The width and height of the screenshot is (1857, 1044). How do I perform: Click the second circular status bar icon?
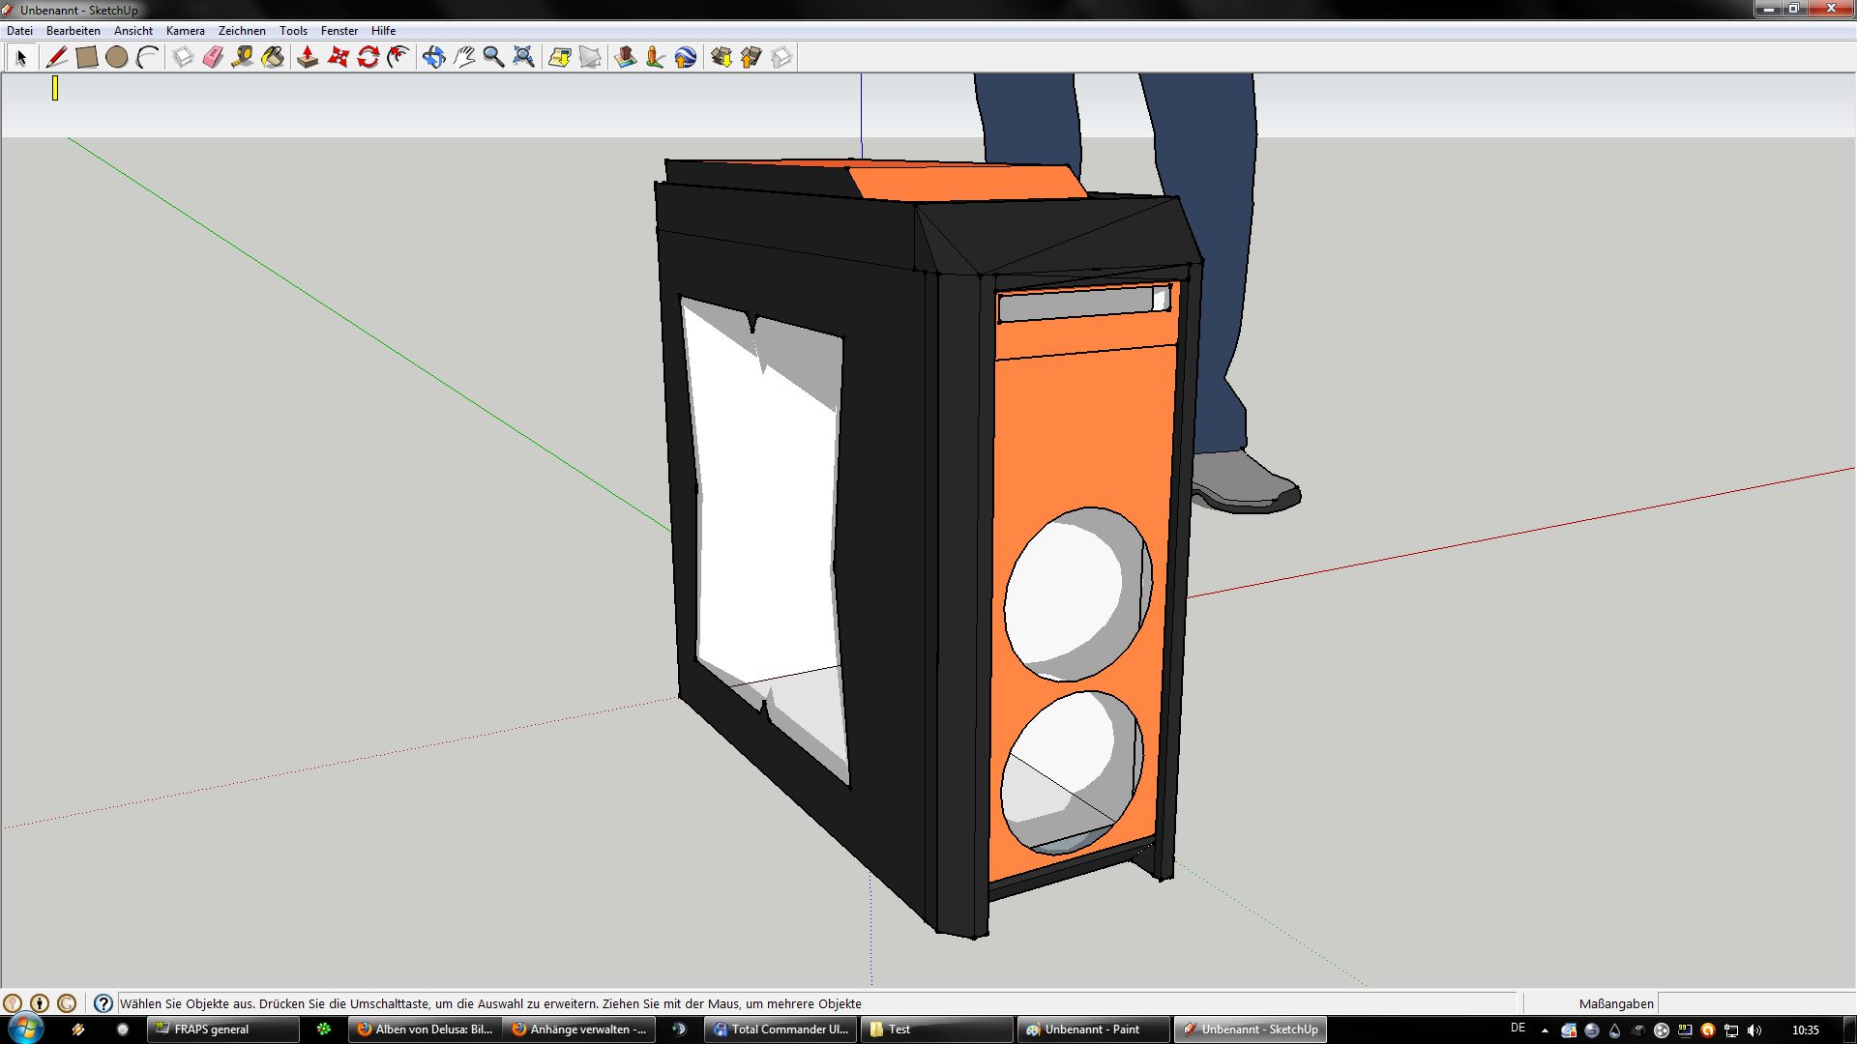click(x=40, y=1003)
